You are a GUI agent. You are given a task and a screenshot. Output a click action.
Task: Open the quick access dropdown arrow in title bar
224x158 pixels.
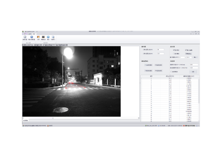tap(37, 32)
